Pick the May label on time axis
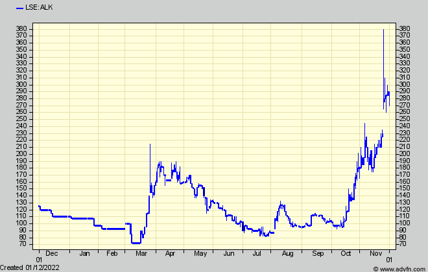 200,254
